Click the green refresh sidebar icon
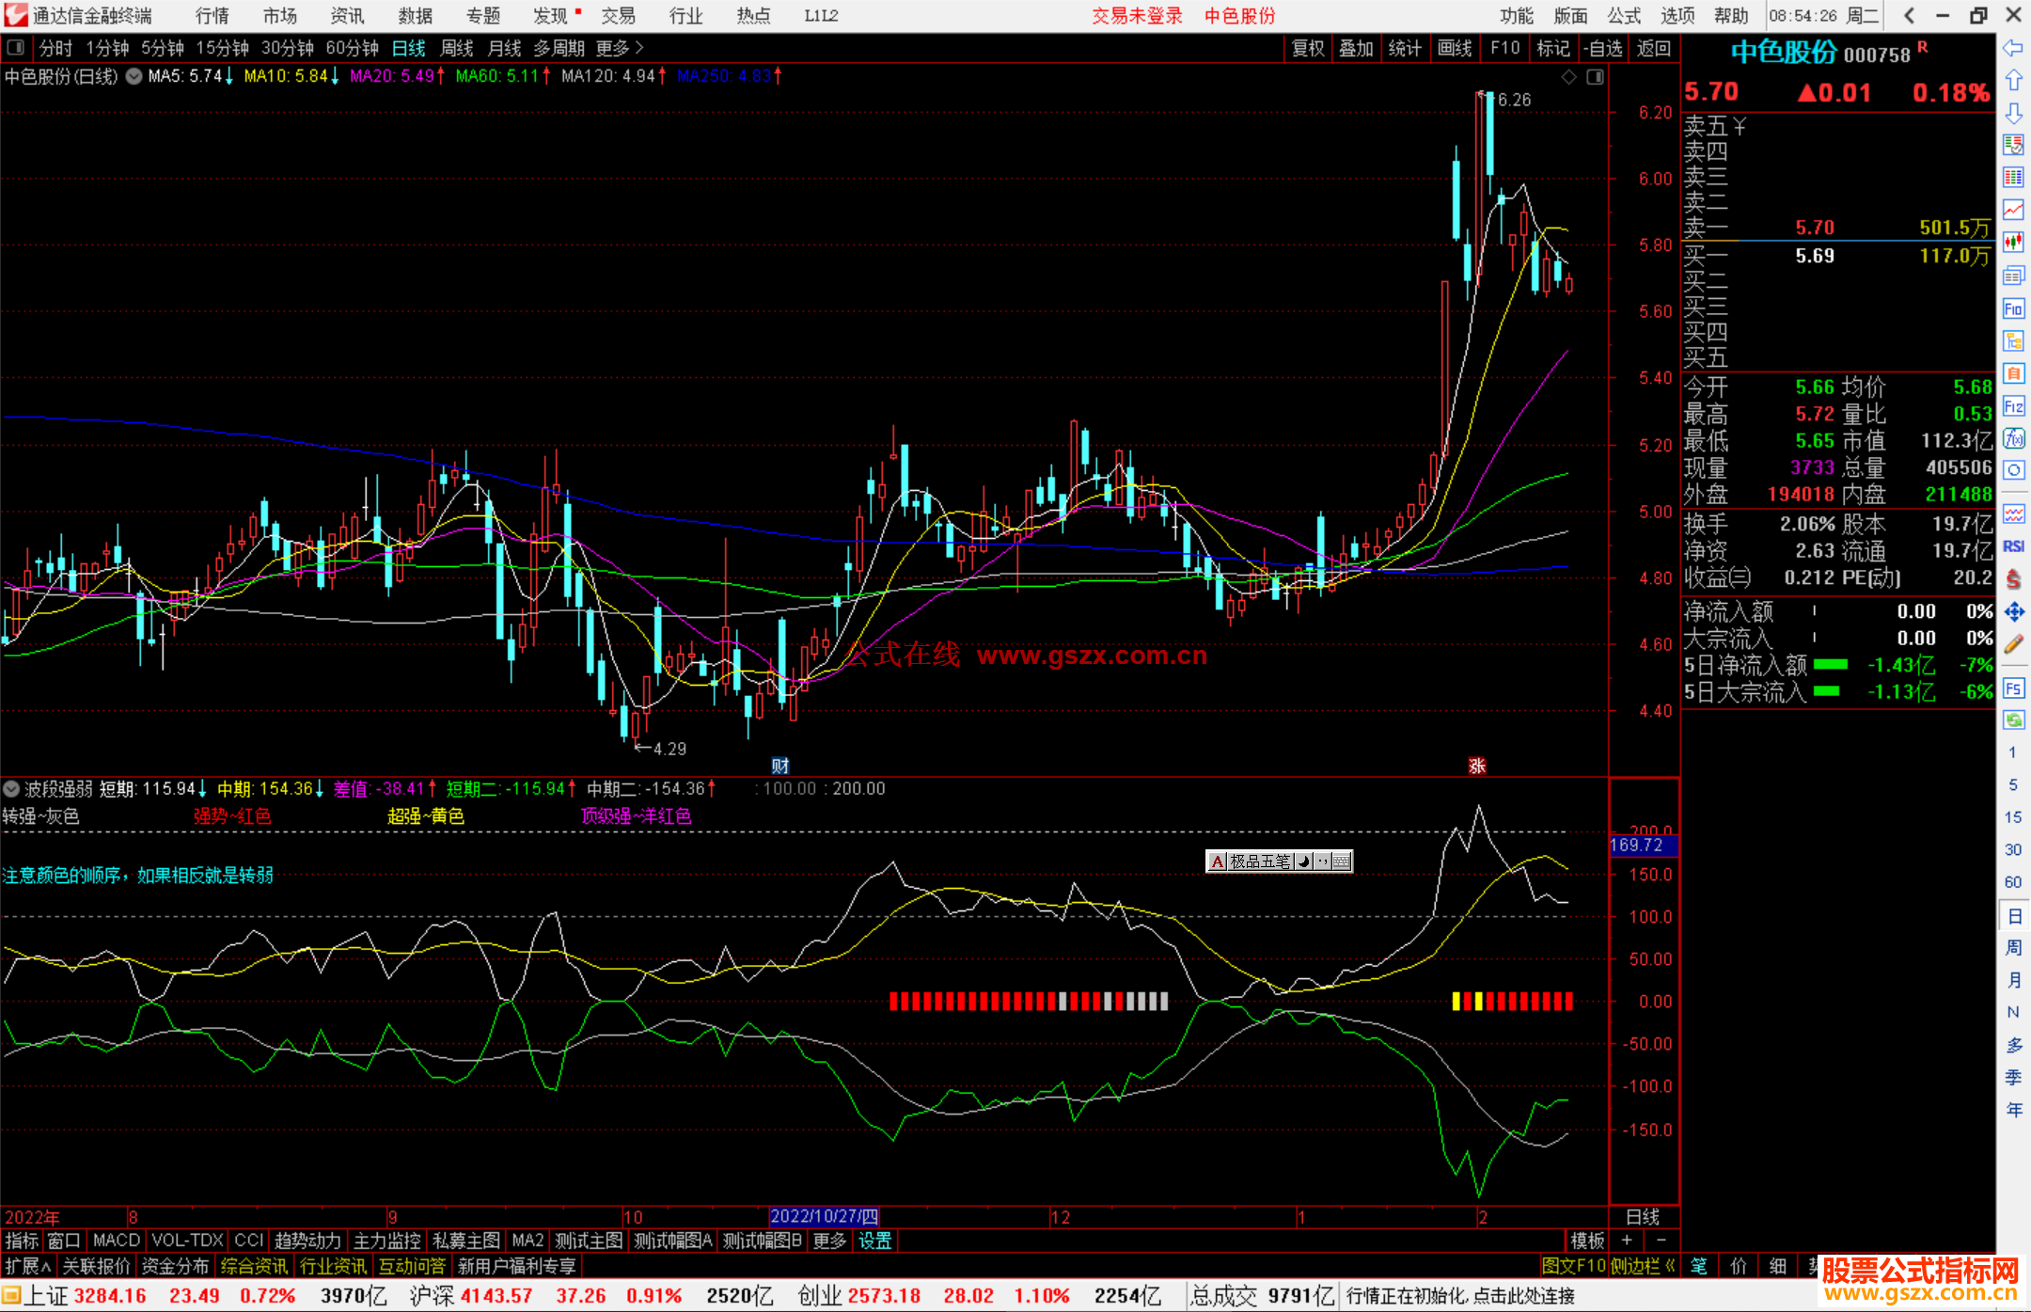Image resolution: width=2031 pixels, height=1312 pixels. tap(2013, 720)
